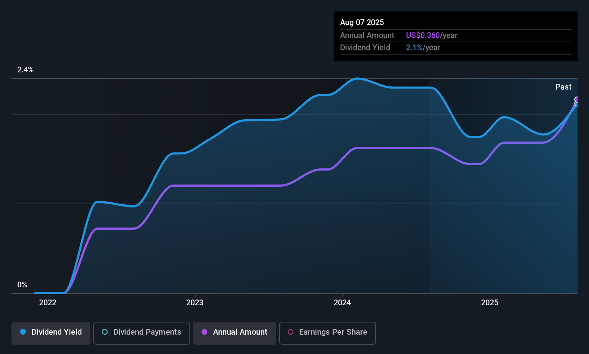Click the blue dot beside Dividend Yield

pos(23,332)
